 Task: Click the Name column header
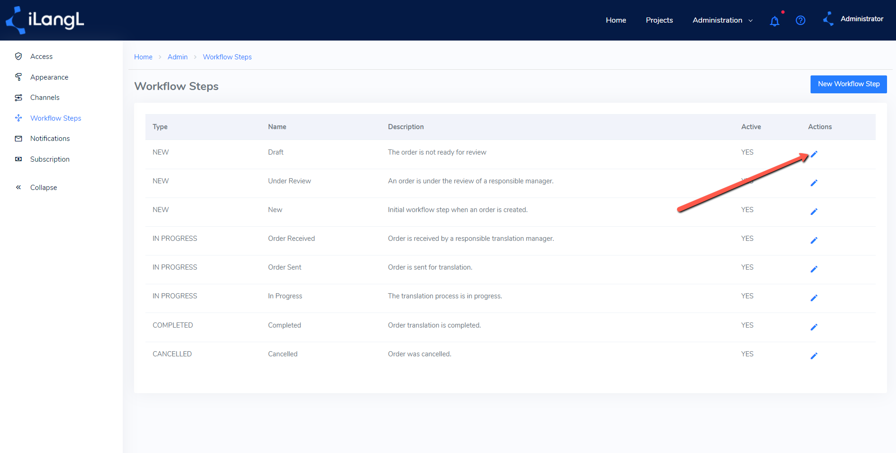pos(277,127)
